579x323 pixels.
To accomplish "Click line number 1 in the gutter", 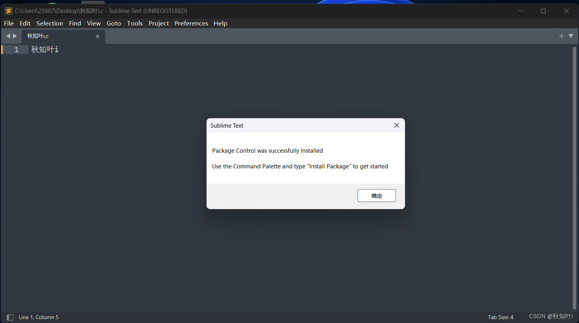I will click(x=16, y=50).
